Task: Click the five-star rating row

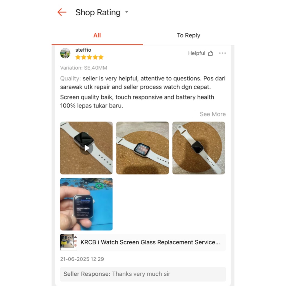Action: (89, 57)
